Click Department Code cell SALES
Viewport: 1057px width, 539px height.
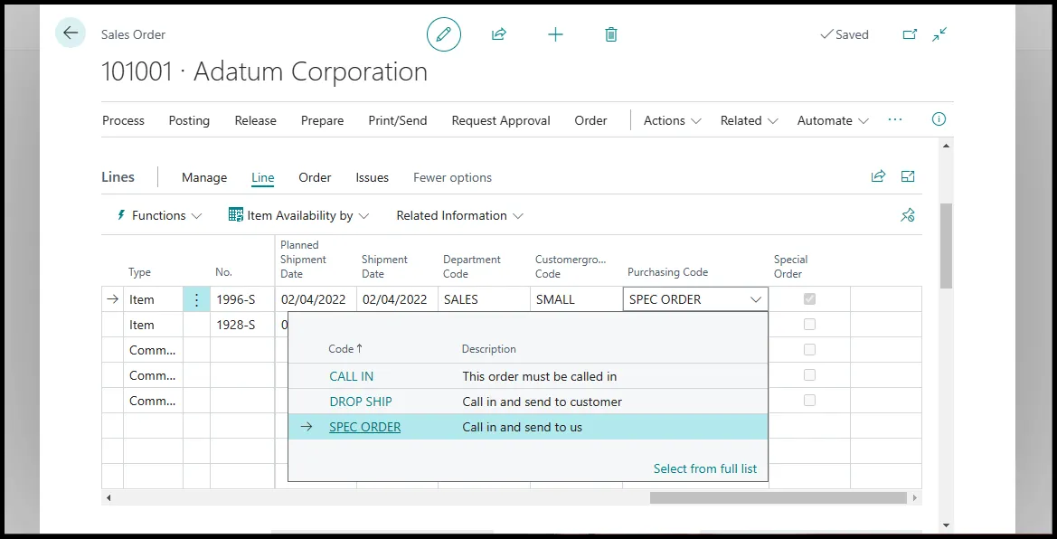click(484, 299)
